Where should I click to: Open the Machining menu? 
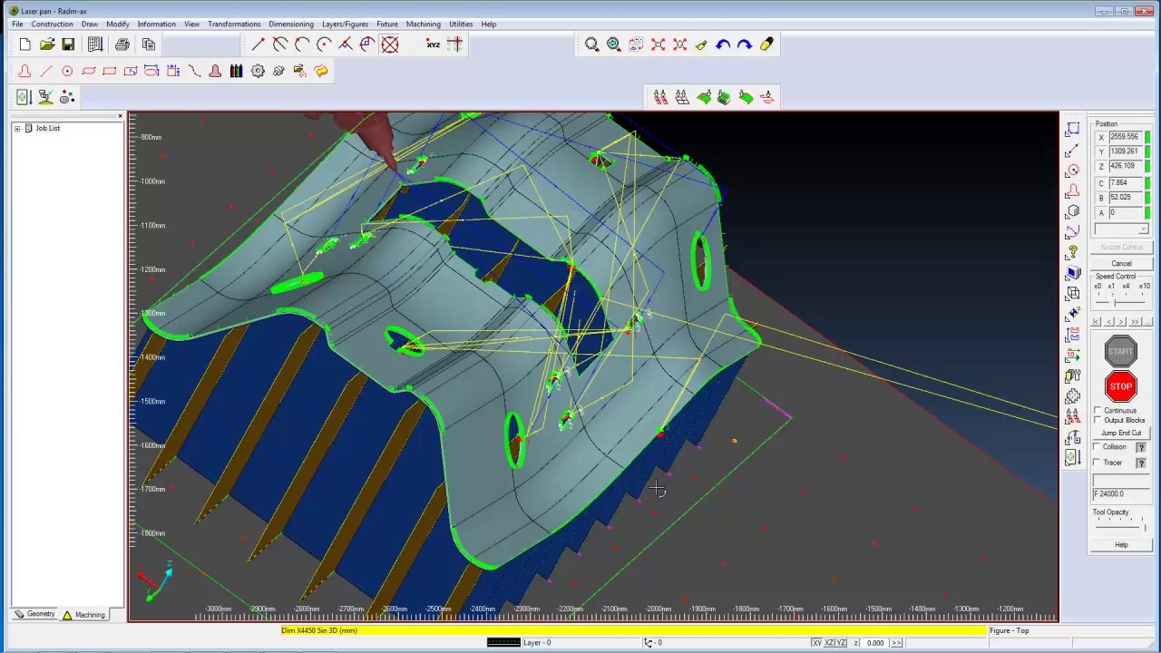pyautogui.click(x=424, y=24)
